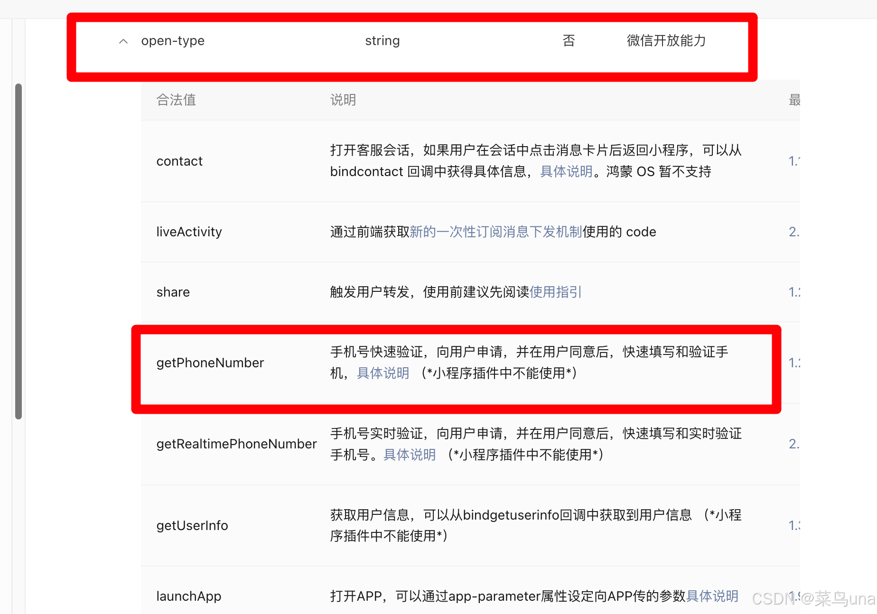
Task: Click the version link for getPhoneNumber
Action: coord(794,363)
